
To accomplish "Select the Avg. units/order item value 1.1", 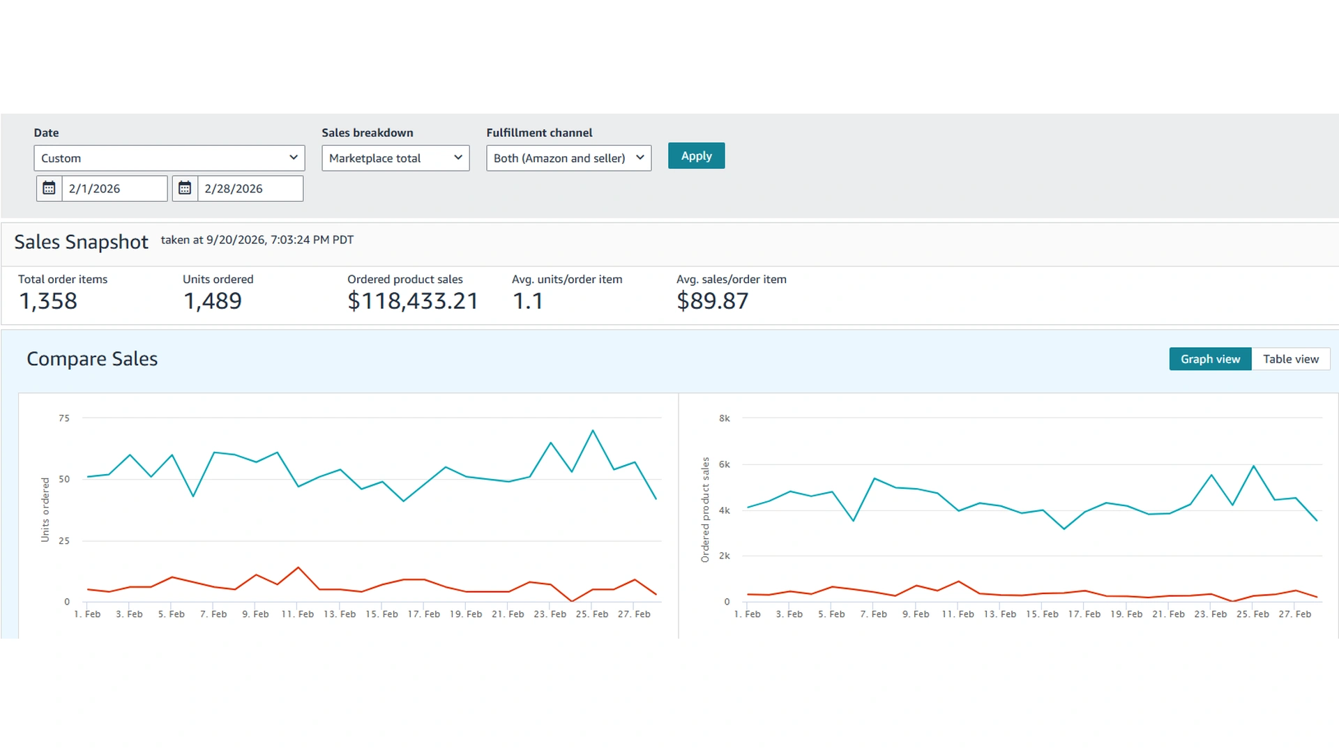I will pyautogui.click(x=528, y=301).
